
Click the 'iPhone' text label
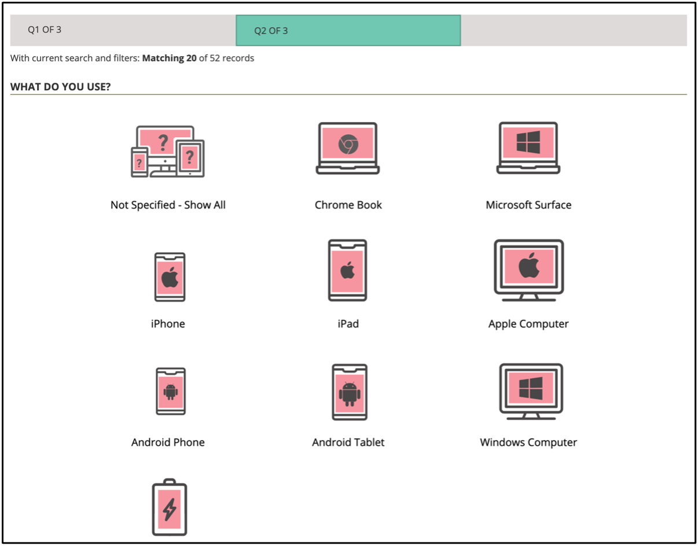pyautogui.click(x=168, y=324)
